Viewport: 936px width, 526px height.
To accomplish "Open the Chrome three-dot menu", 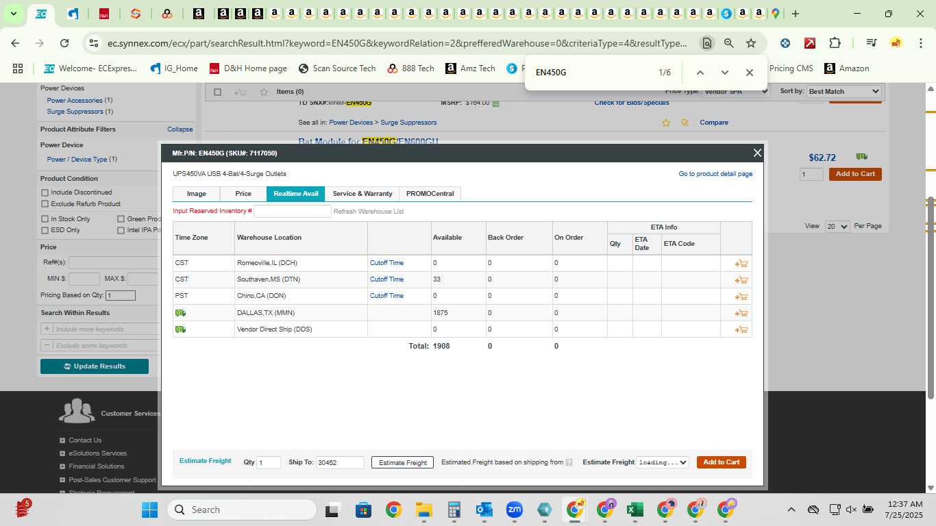I will point(920,43).
